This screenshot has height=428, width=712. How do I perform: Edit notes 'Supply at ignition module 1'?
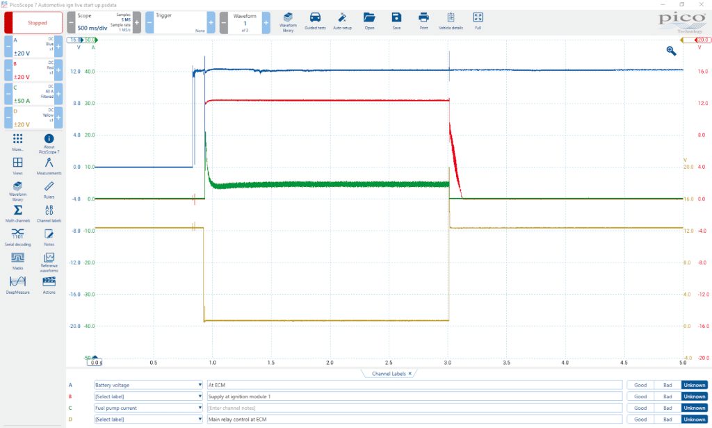pos(414,396)
